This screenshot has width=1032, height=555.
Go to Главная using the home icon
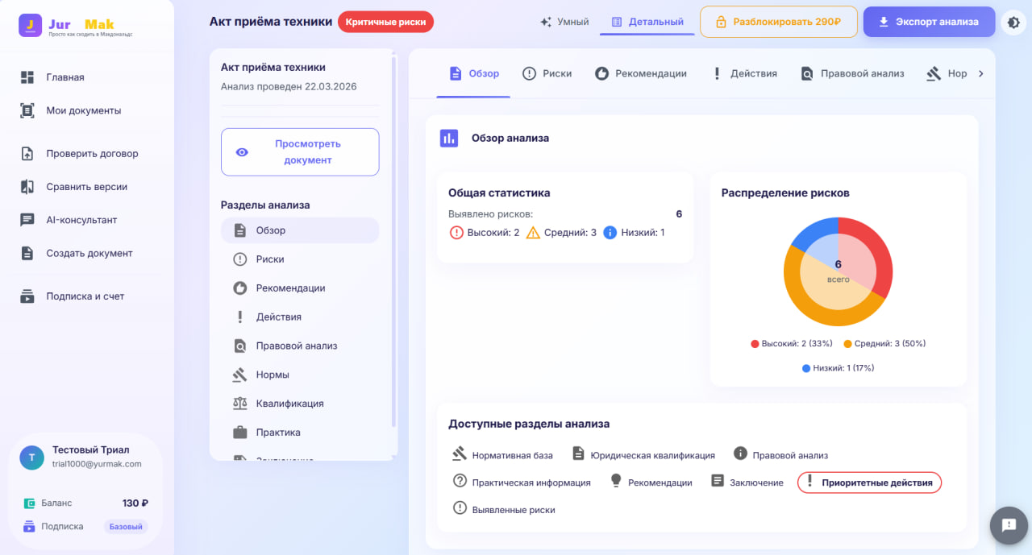coord(27,77)
